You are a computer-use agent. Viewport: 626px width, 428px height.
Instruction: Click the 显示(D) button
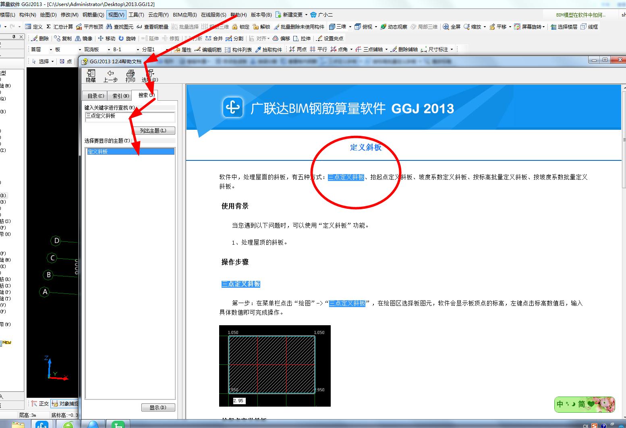pos(158,407)
